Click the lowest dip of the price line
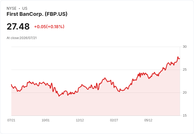The width and height of the screenshot is (194, 134). click(59, 96)
